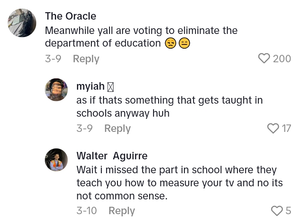
Task: Click the 'measure your tv' comment text
Action: pyautogui.click(x=180, y=183)
